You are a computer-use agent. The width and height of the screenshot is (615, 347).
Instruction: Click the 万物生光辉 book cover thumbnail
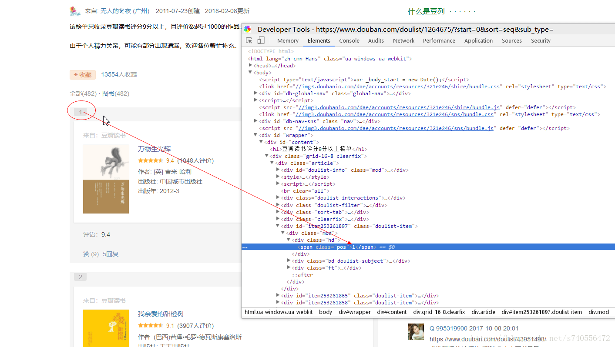(x=106, y=179)
